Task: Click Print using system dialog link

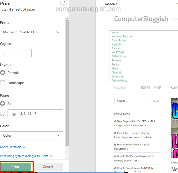Action: tap(26, 156)
